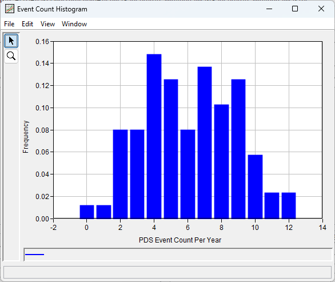Screen dimensions: 335x282
Task: Click the Frequency y-axis label
Action: pyautogui.click(x=26, y=137)
